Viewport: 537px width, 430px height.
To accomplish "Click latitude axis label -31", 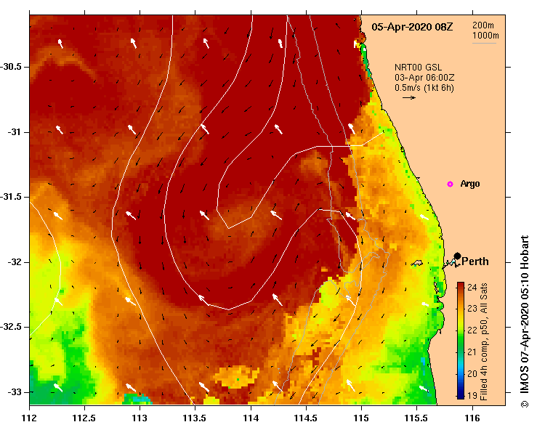I will click(15, 131).
